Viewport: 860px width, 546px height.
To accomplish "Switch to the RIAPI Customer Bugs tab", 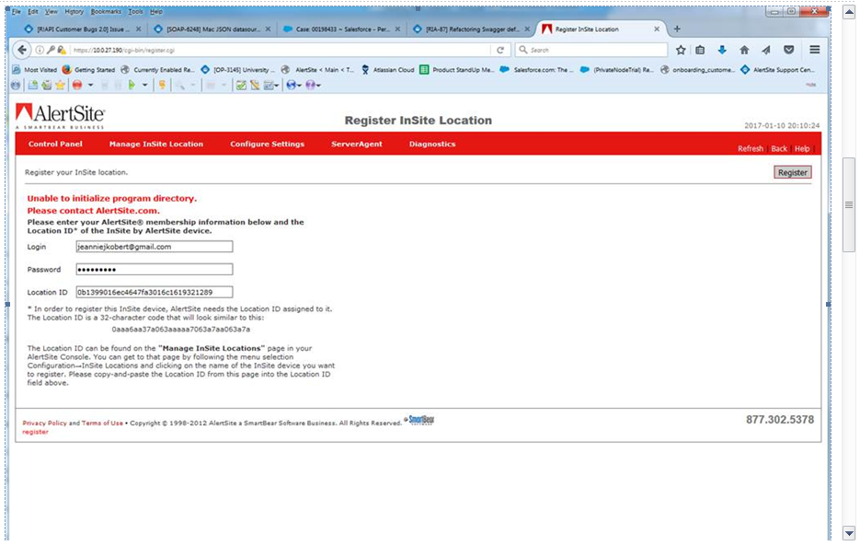I will tap(82, 29).
